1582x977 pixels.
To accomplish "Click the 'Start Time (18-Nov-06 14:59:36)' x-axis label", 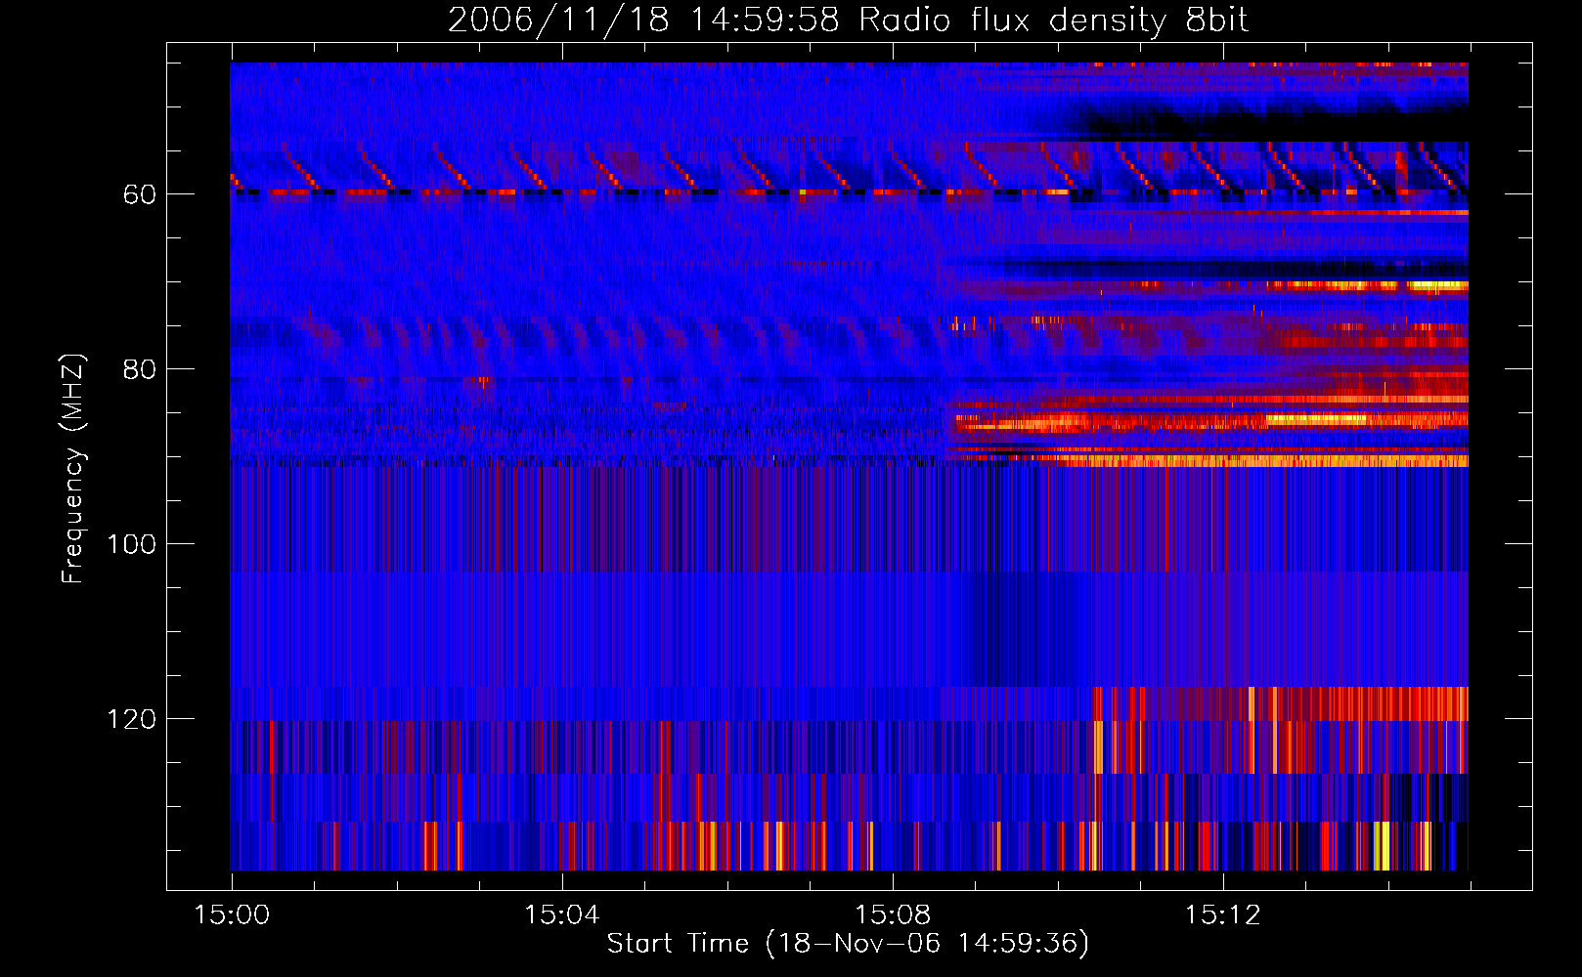I will 848,944.
